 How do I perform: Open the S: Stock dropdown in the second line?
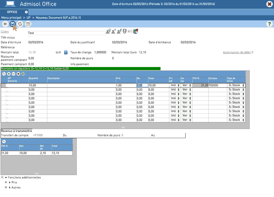[x=236, y=89]
